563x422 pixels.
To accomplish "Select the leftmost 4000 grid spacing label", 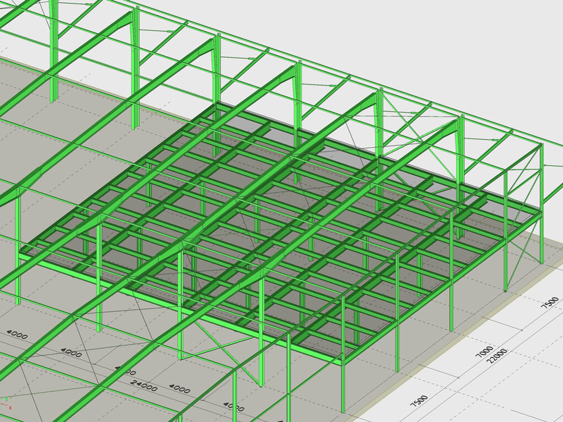I will pos(18,335).
